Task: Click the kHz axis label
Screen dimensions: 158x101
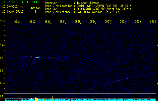Action: [2, 20]
